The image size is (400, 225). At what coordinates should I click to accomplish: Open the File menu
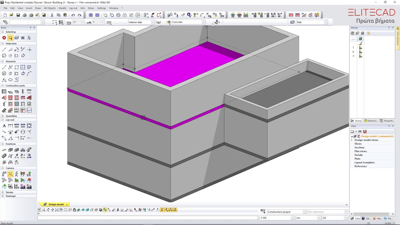(5, 8)
